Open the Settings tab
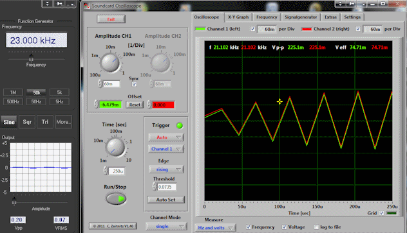The width and height of the screenshot is (407, 233). [352, 17]
